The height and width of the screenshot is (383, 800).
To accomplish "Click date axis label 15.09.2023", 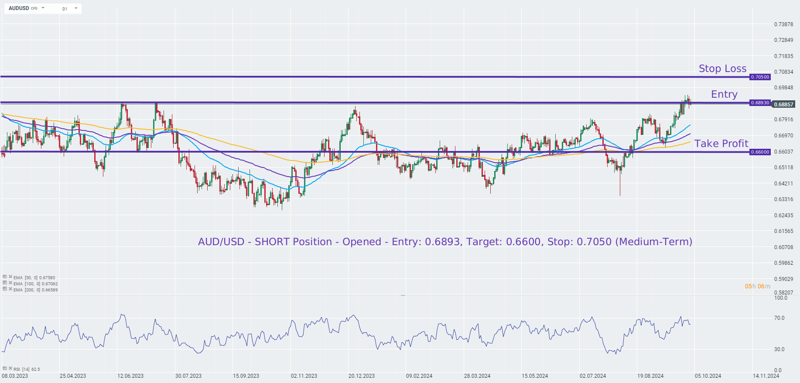I will point(246,376).
